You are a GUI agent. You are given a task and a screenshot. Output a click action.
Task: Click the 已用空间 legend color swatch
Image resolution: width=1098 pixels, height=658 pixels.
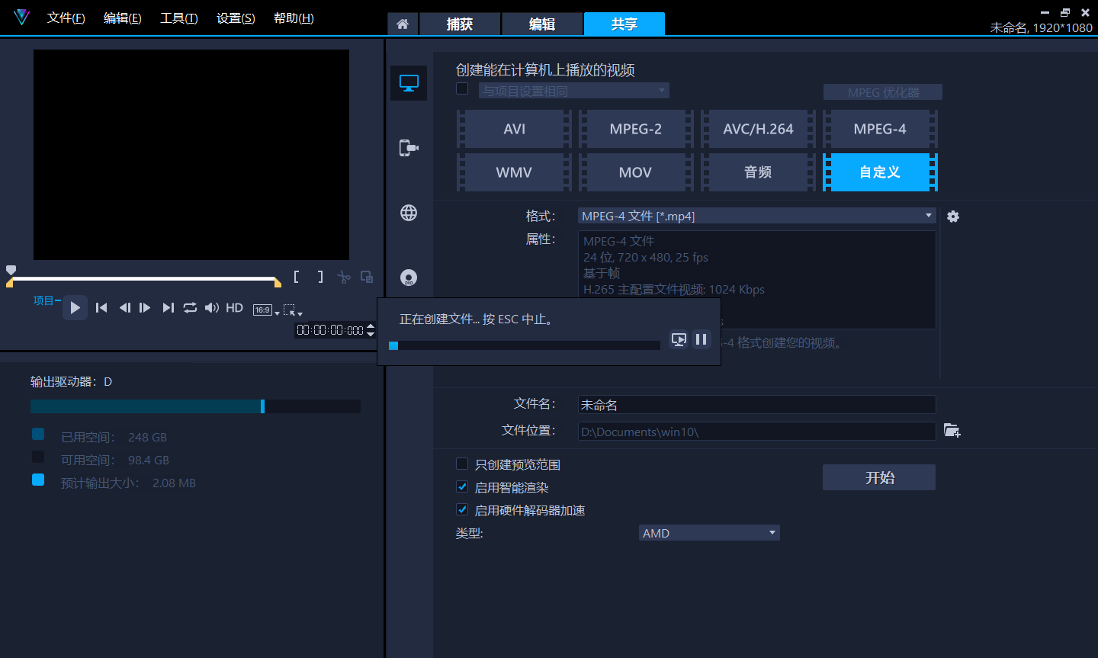(38, 434)
